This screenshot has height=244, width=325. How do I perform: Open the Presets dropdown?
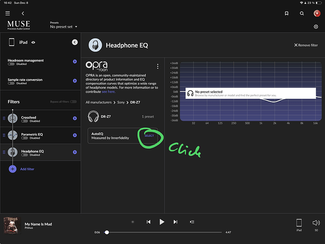(x=63, y=27)
